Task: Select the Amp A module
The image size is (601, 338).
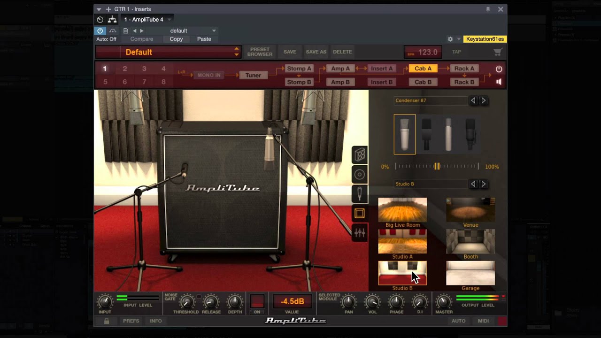Action: pyautogui.click(x=340, y=69)
